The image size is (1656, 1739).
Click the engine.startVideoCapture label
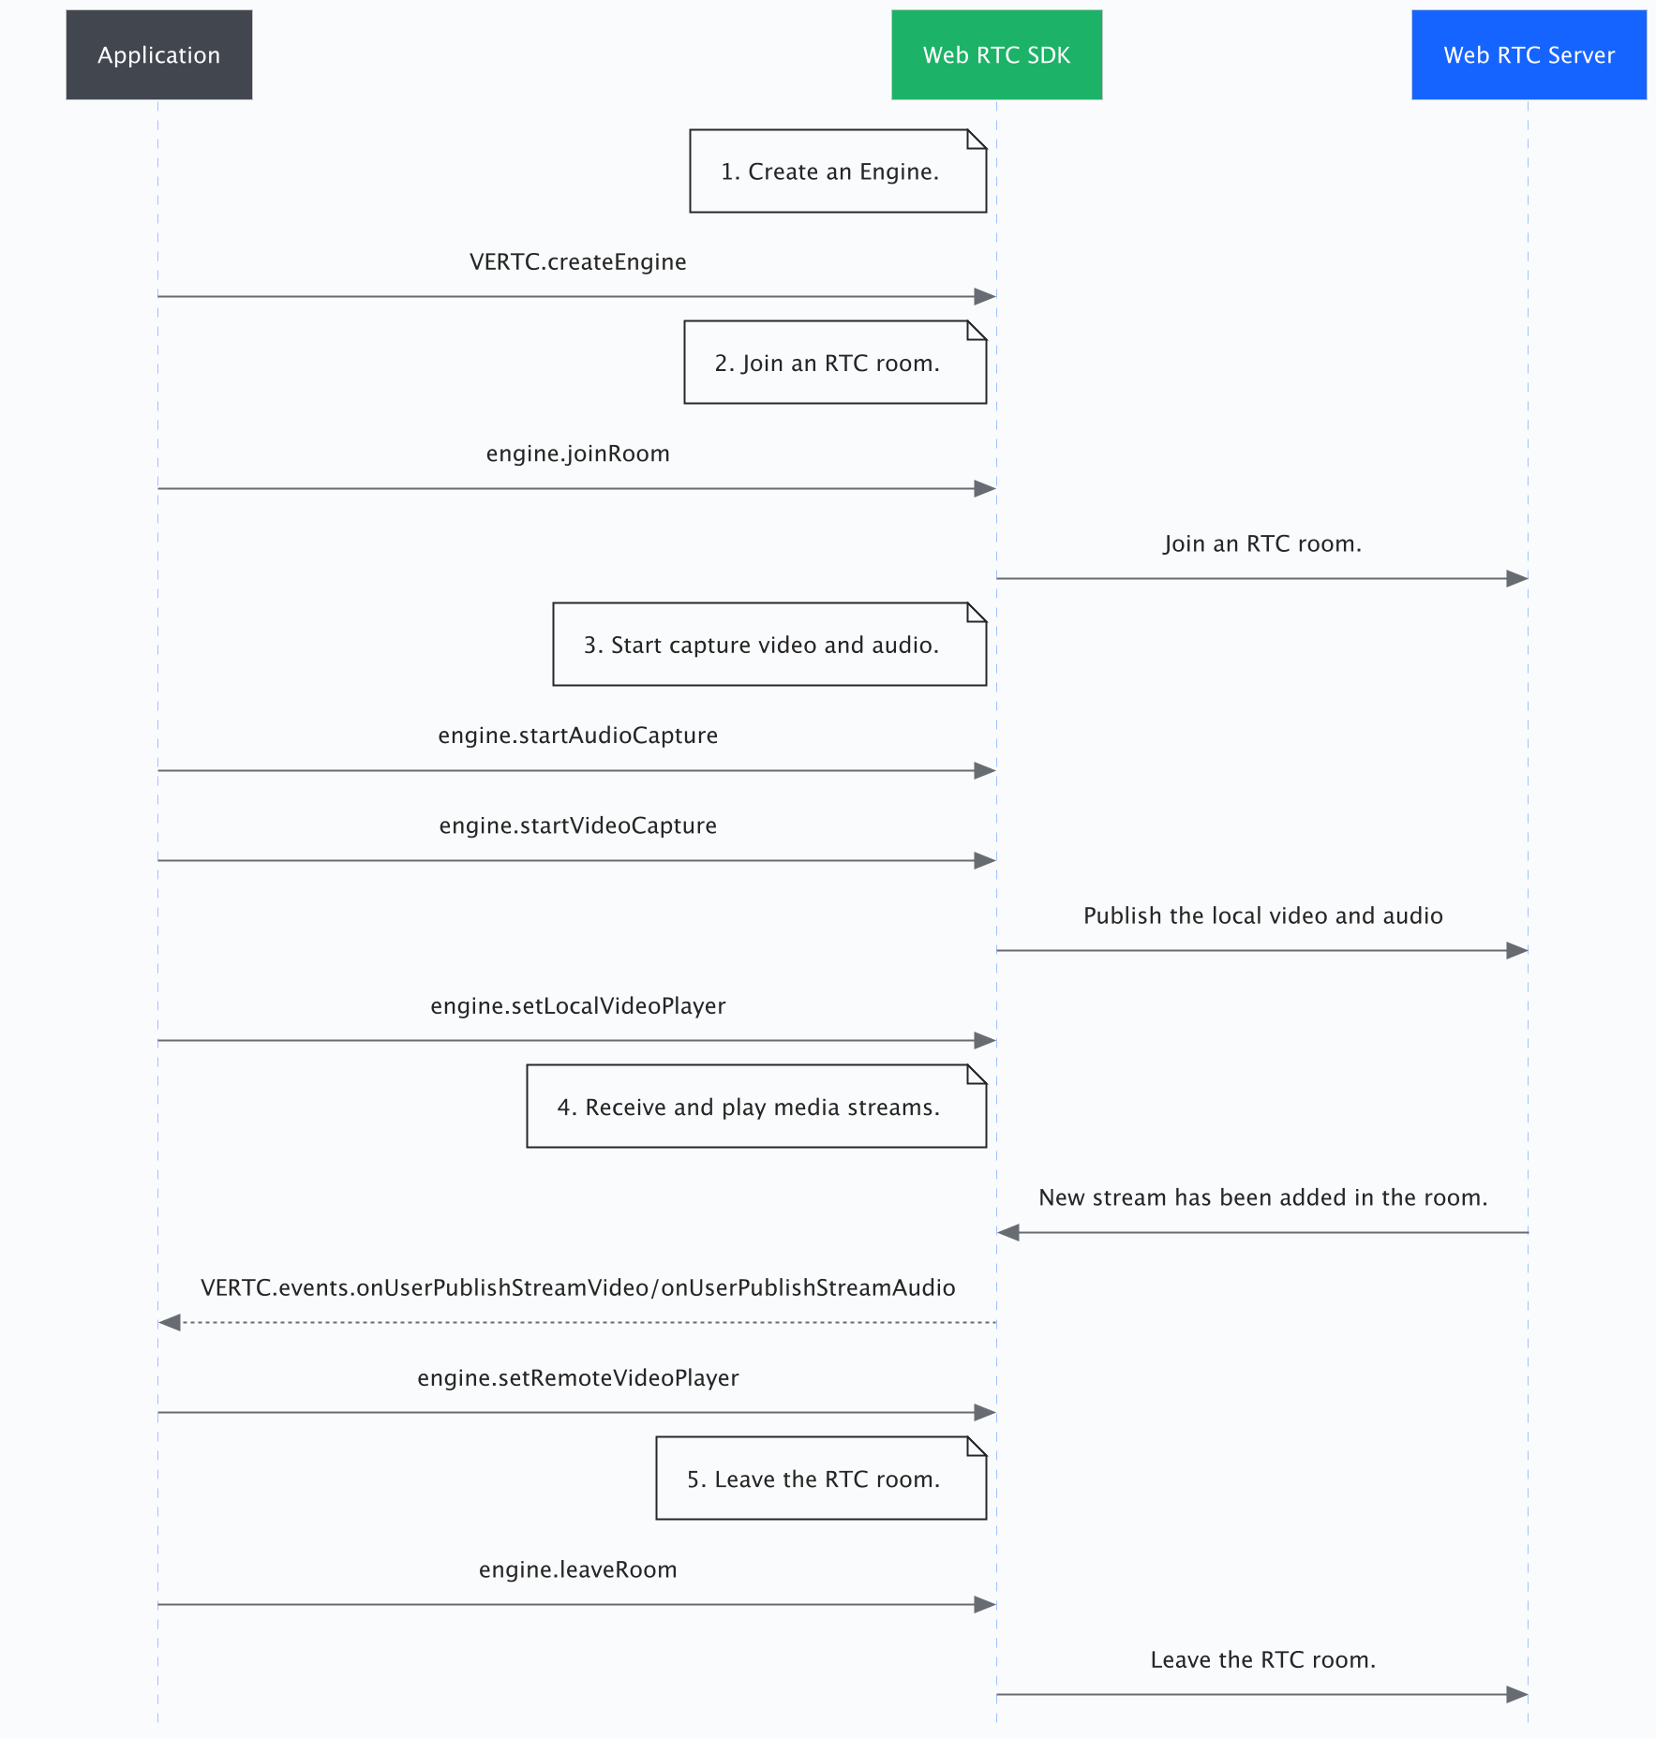(x=577, y=825)
